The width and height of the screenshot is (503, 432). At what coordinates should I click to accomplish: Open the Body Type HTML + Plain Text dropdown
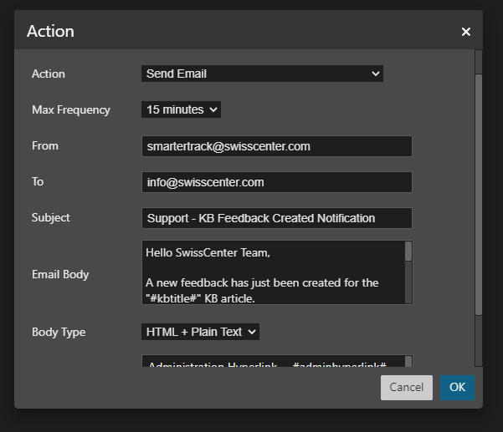[200, 332]
